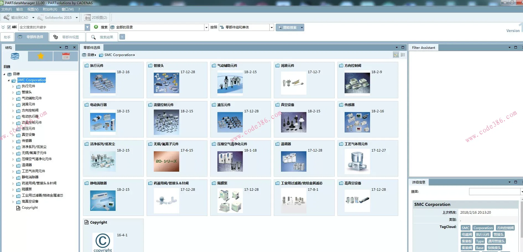Select 液压元件 in the tree
The image size is (523, 252).
click(28, 129)
